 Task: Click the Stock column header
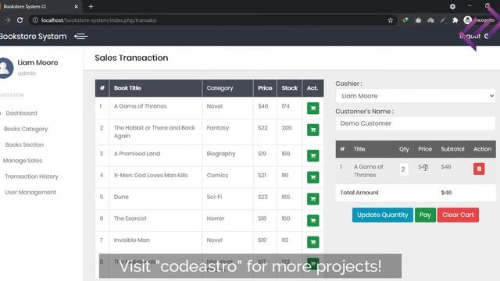(290, 88)
